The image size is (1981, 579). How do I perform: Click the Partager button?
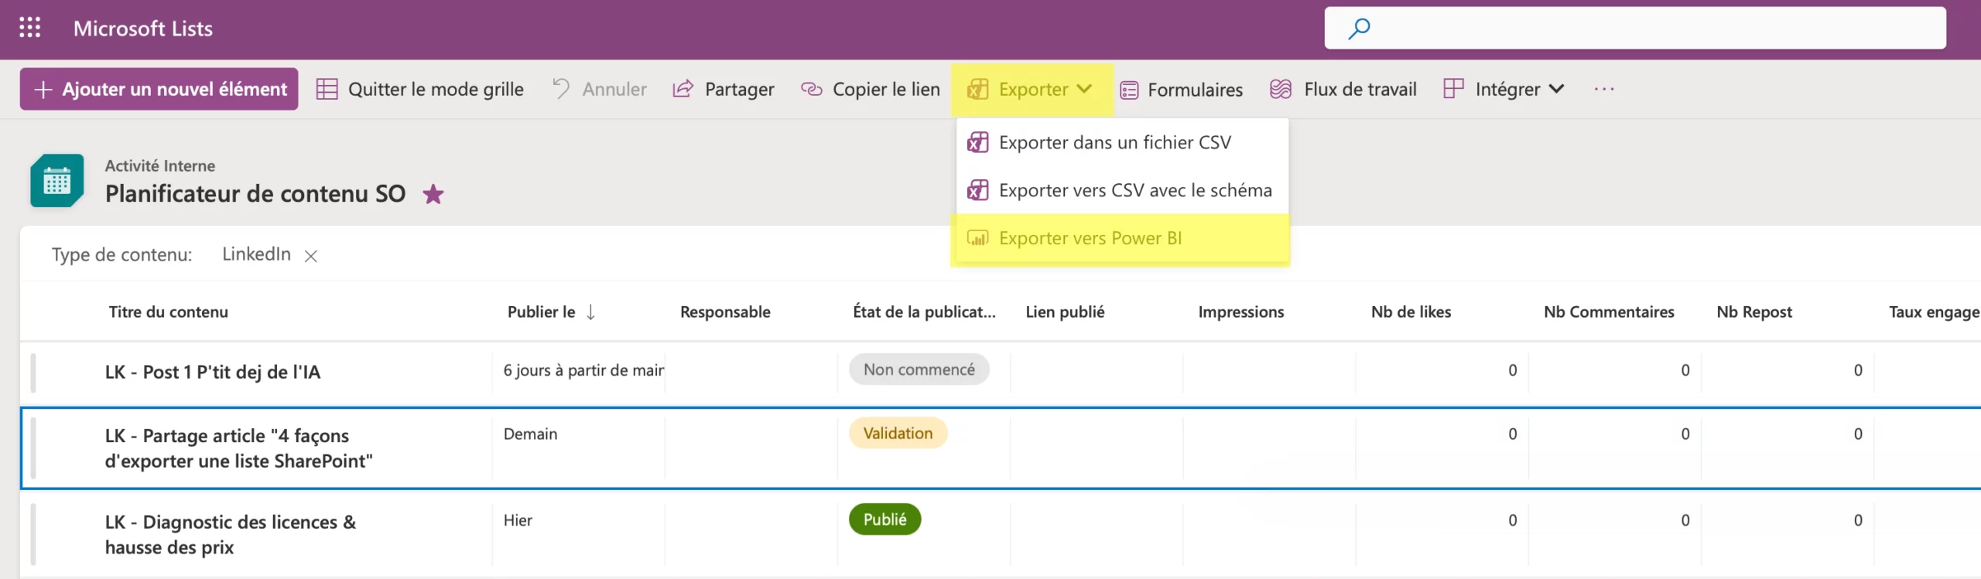[724, 89]
